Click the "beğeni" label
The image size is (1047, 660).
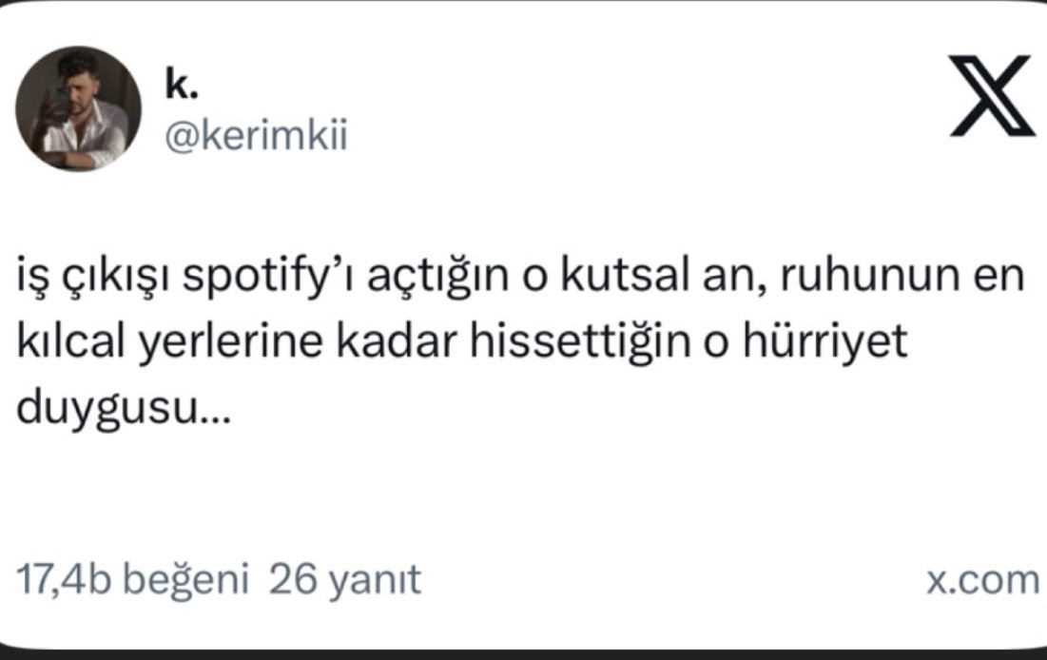186,579
